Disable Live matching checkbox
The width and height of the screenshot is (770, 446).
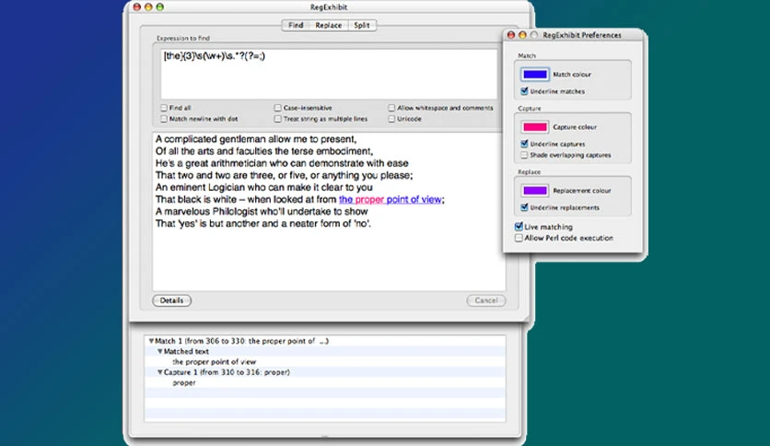click(519, 227)
